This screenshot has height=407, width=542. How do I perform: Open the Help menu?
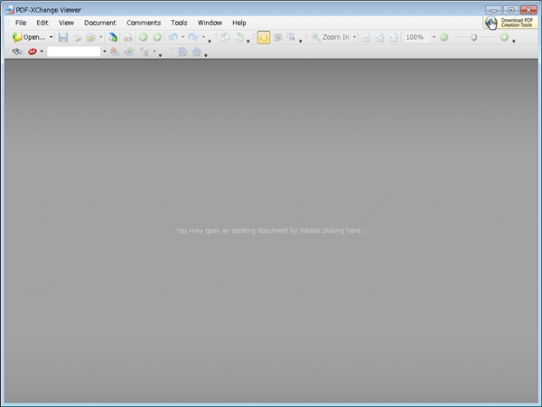pyautogui.click(x=238, y=23)
